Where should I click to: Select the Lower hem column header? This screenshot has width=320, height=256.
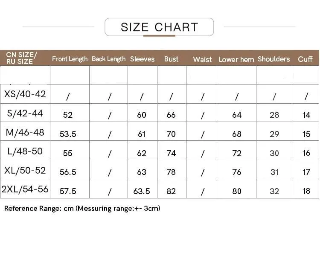click(x=236, y=59)
